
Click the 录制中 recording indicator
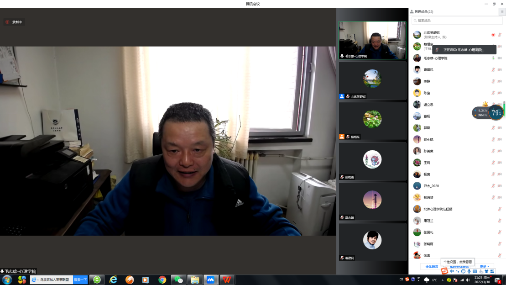(x=14, y=22)
